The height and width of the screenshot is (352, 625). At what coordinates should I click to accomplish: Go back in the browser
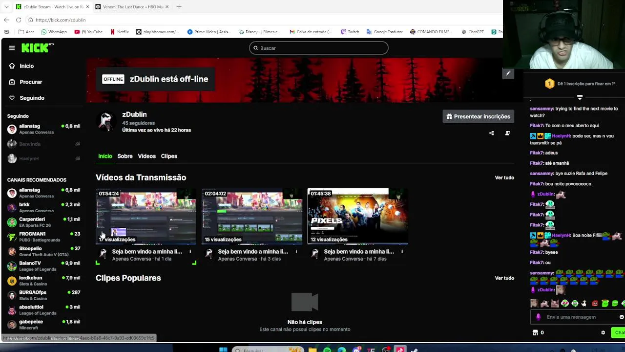(x=6, y=20)
